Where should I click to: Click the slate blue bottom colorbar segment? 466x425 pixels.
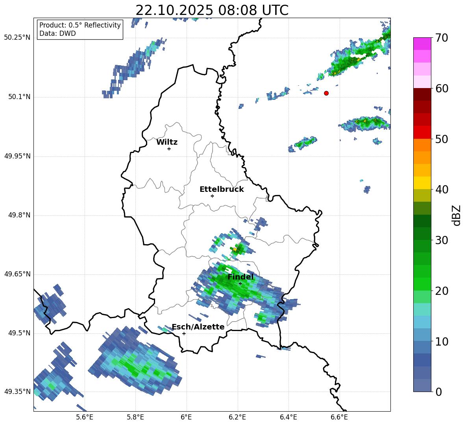[x=422, y=385]
